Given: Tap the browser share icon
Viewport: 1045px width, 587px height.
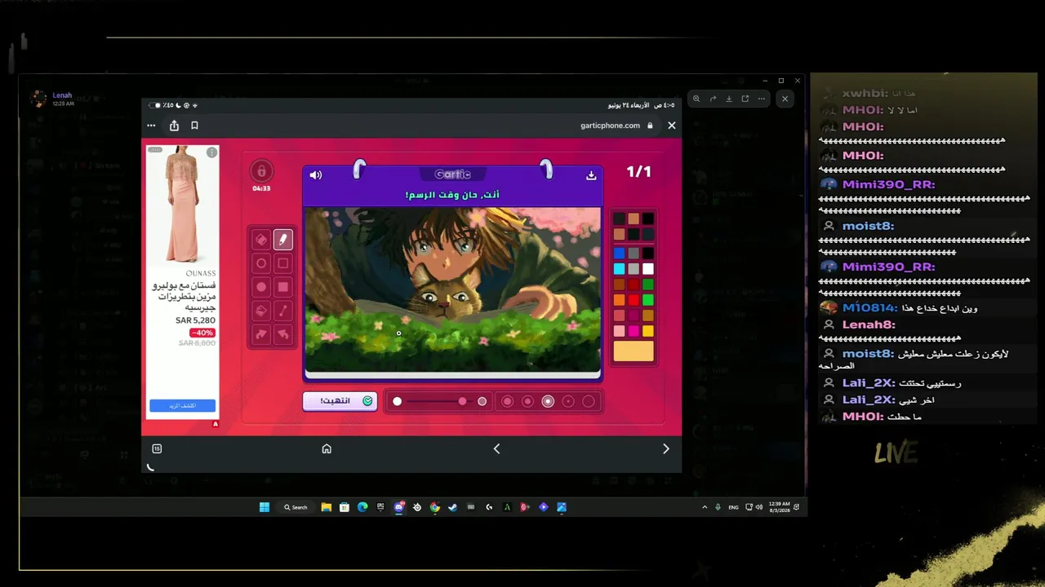Looking at the screenshot, I should pyautogui.click(x=174, y=126).
